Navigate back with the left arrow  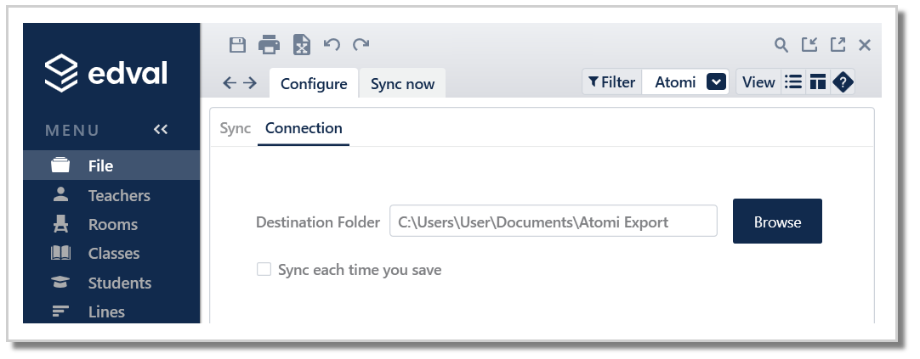pos(229,83)
